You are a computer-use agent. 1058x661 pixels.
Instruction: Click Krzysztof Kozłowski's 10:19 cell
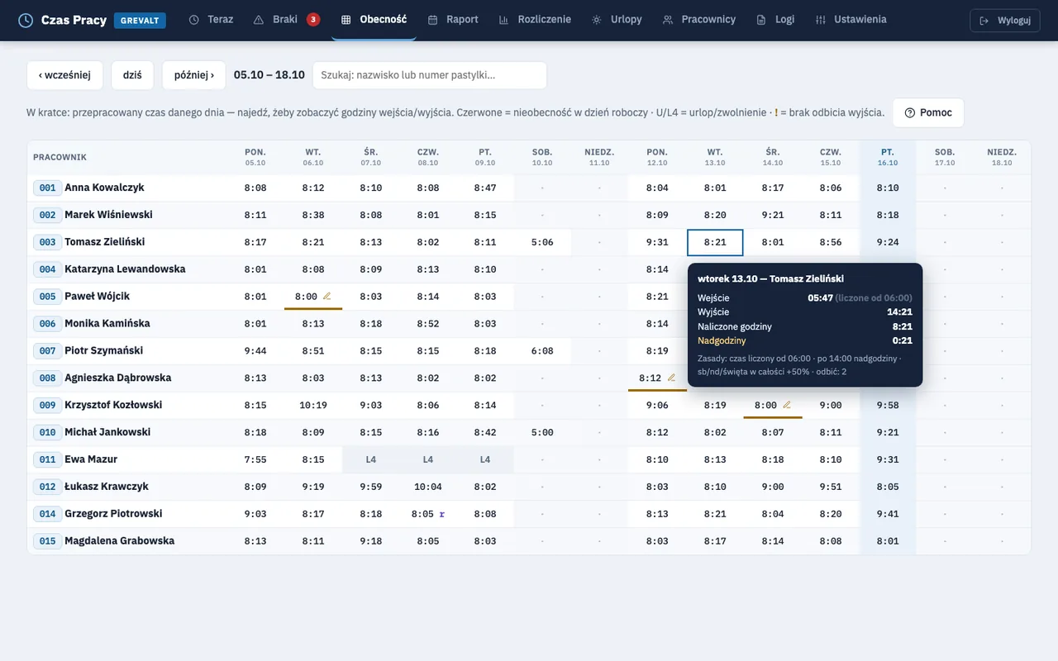coord(313,406)
